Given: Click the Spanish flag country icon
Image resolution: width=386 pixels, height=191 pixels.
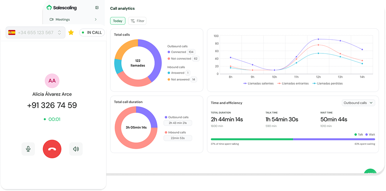Looking at the screenshot, I should 12,32.
